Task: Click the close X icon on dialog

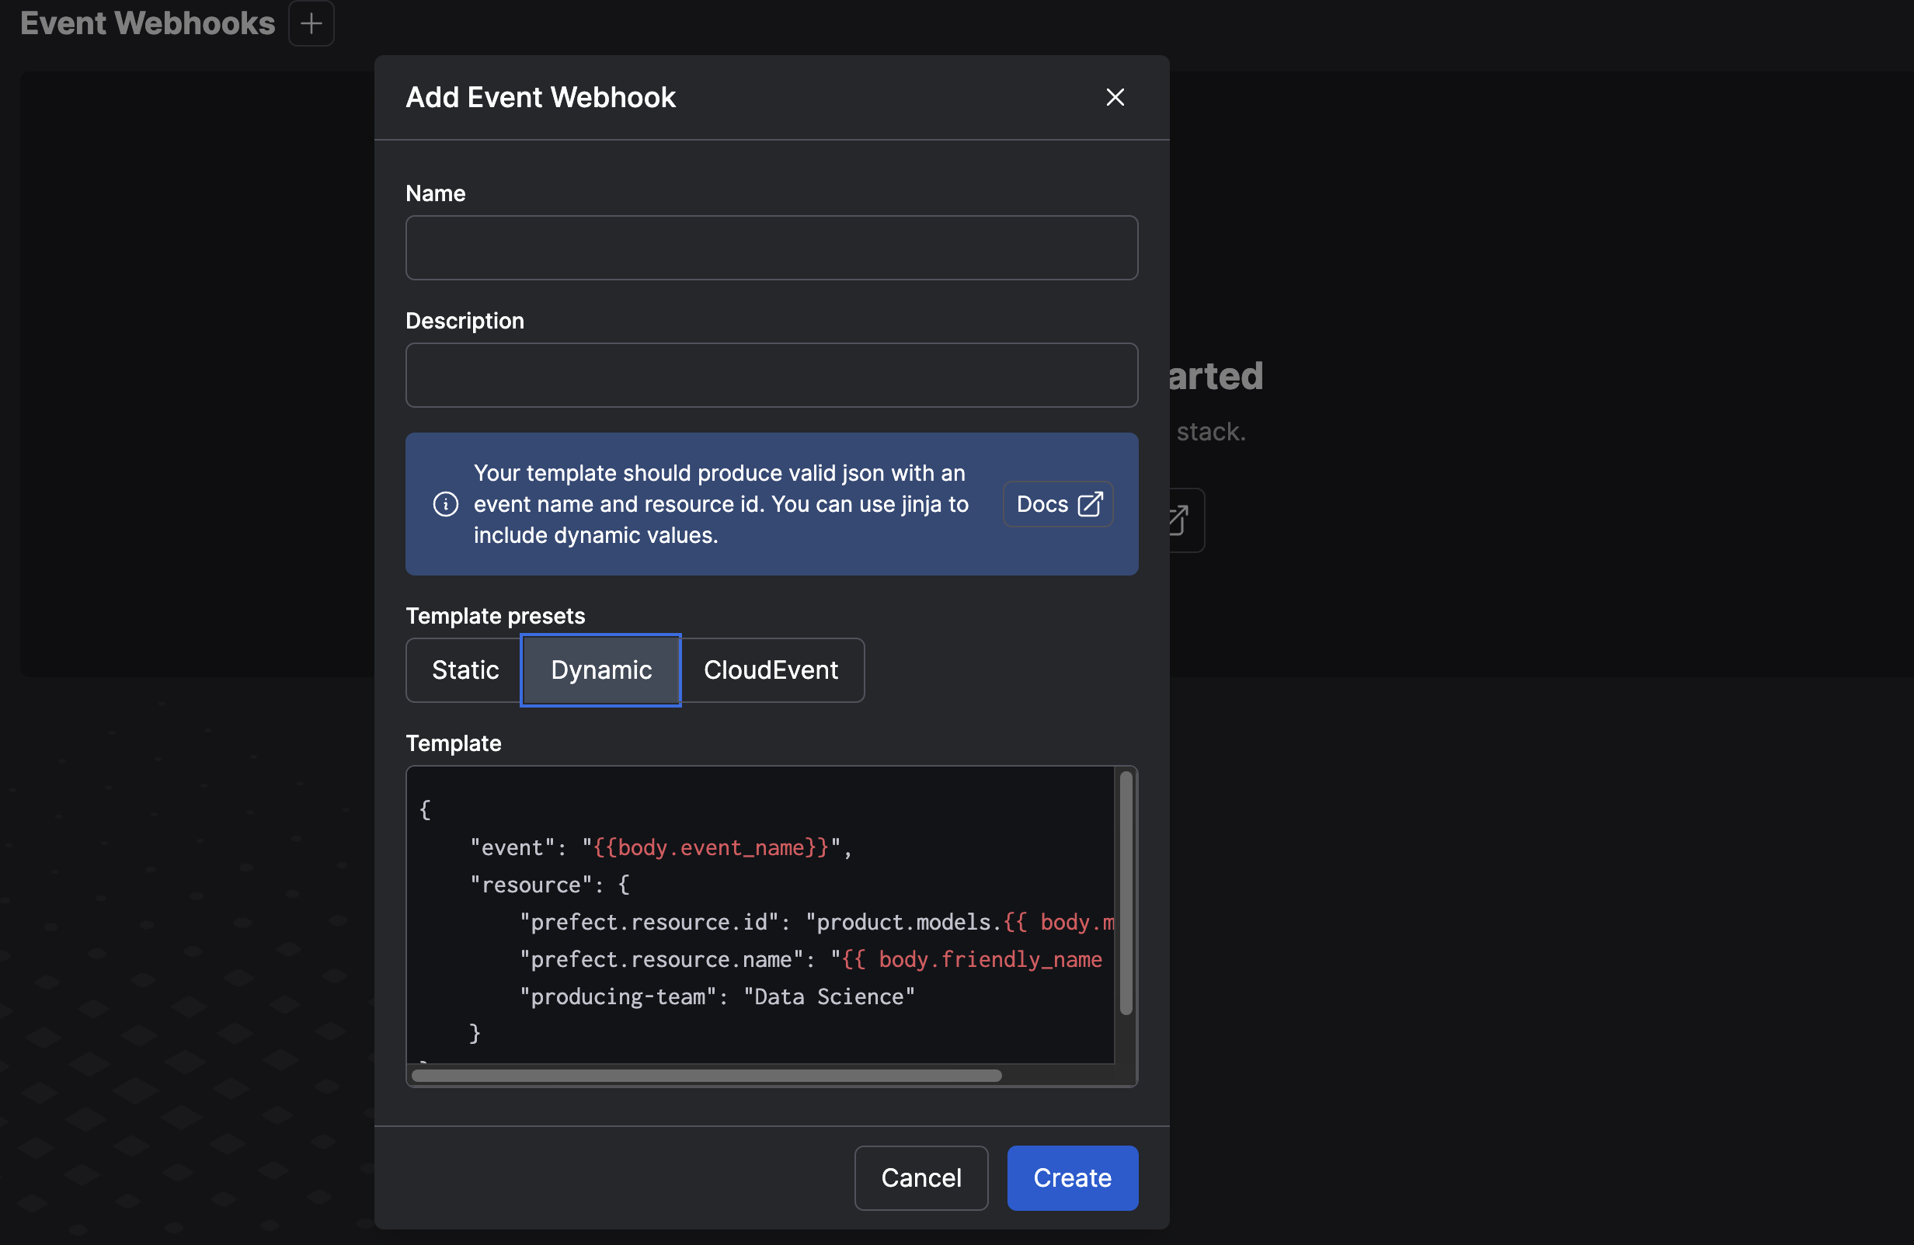Action: point(1115,96)
